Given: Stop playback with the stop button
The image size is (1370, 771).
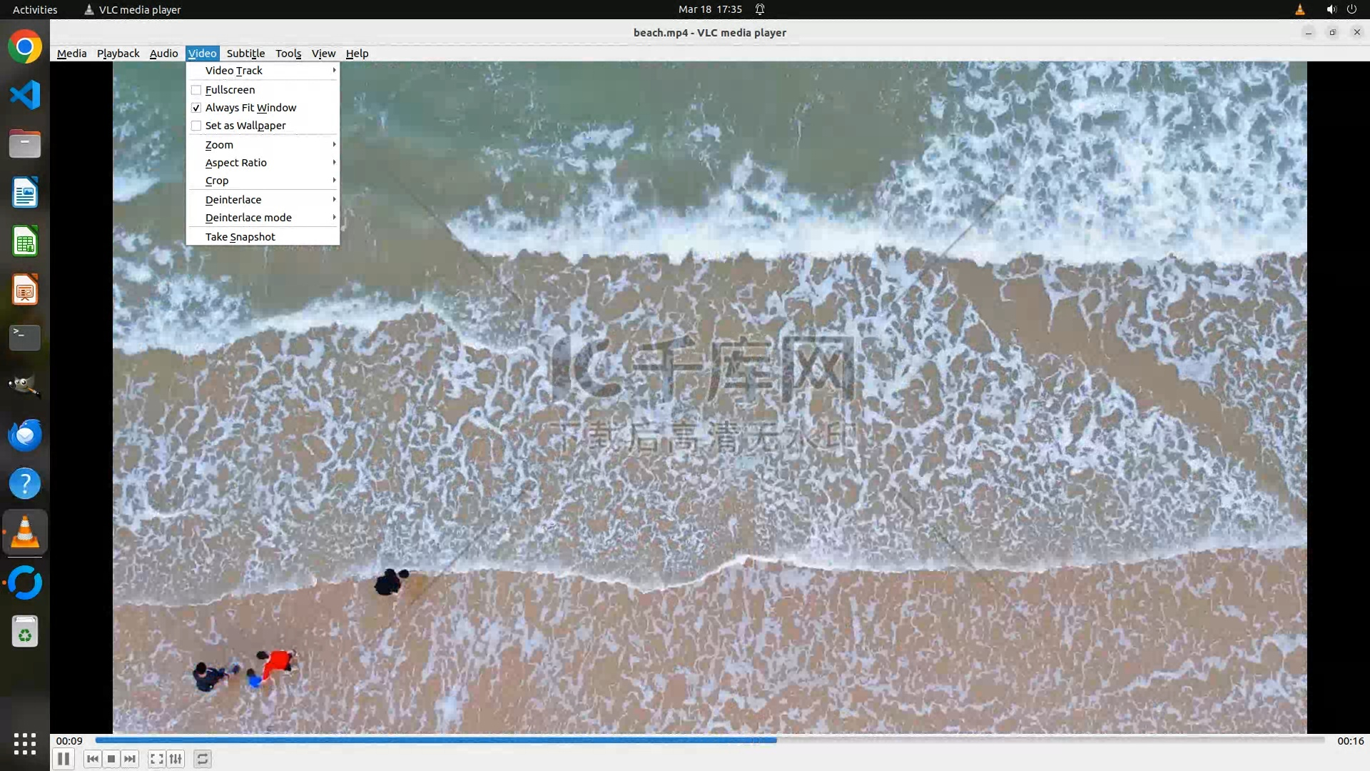Looking at the screenshot, I should click(x=111, y=759).
